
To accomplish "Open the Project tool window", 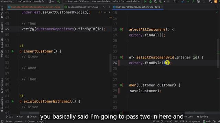I will [x=2, y=12].
